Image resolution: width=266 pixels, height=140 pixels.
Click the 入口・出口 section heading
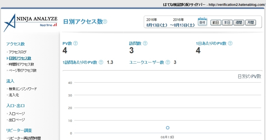(15, 106)
